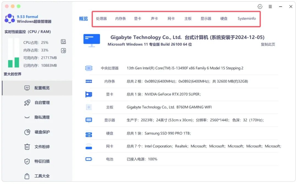The width and height of the screenshot is (297, 184).
Task: Click the B760M GAMING WIFI text
Action: point(169,107)
